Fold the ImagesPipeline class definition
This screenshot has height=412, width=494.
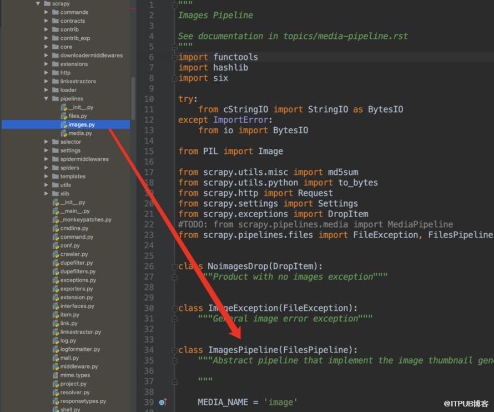[x=174, y=350]
